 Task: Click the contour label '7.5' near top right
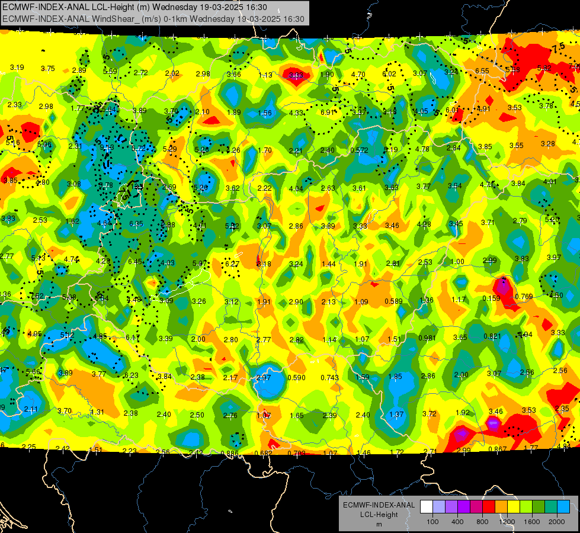[x=558, y=47]
